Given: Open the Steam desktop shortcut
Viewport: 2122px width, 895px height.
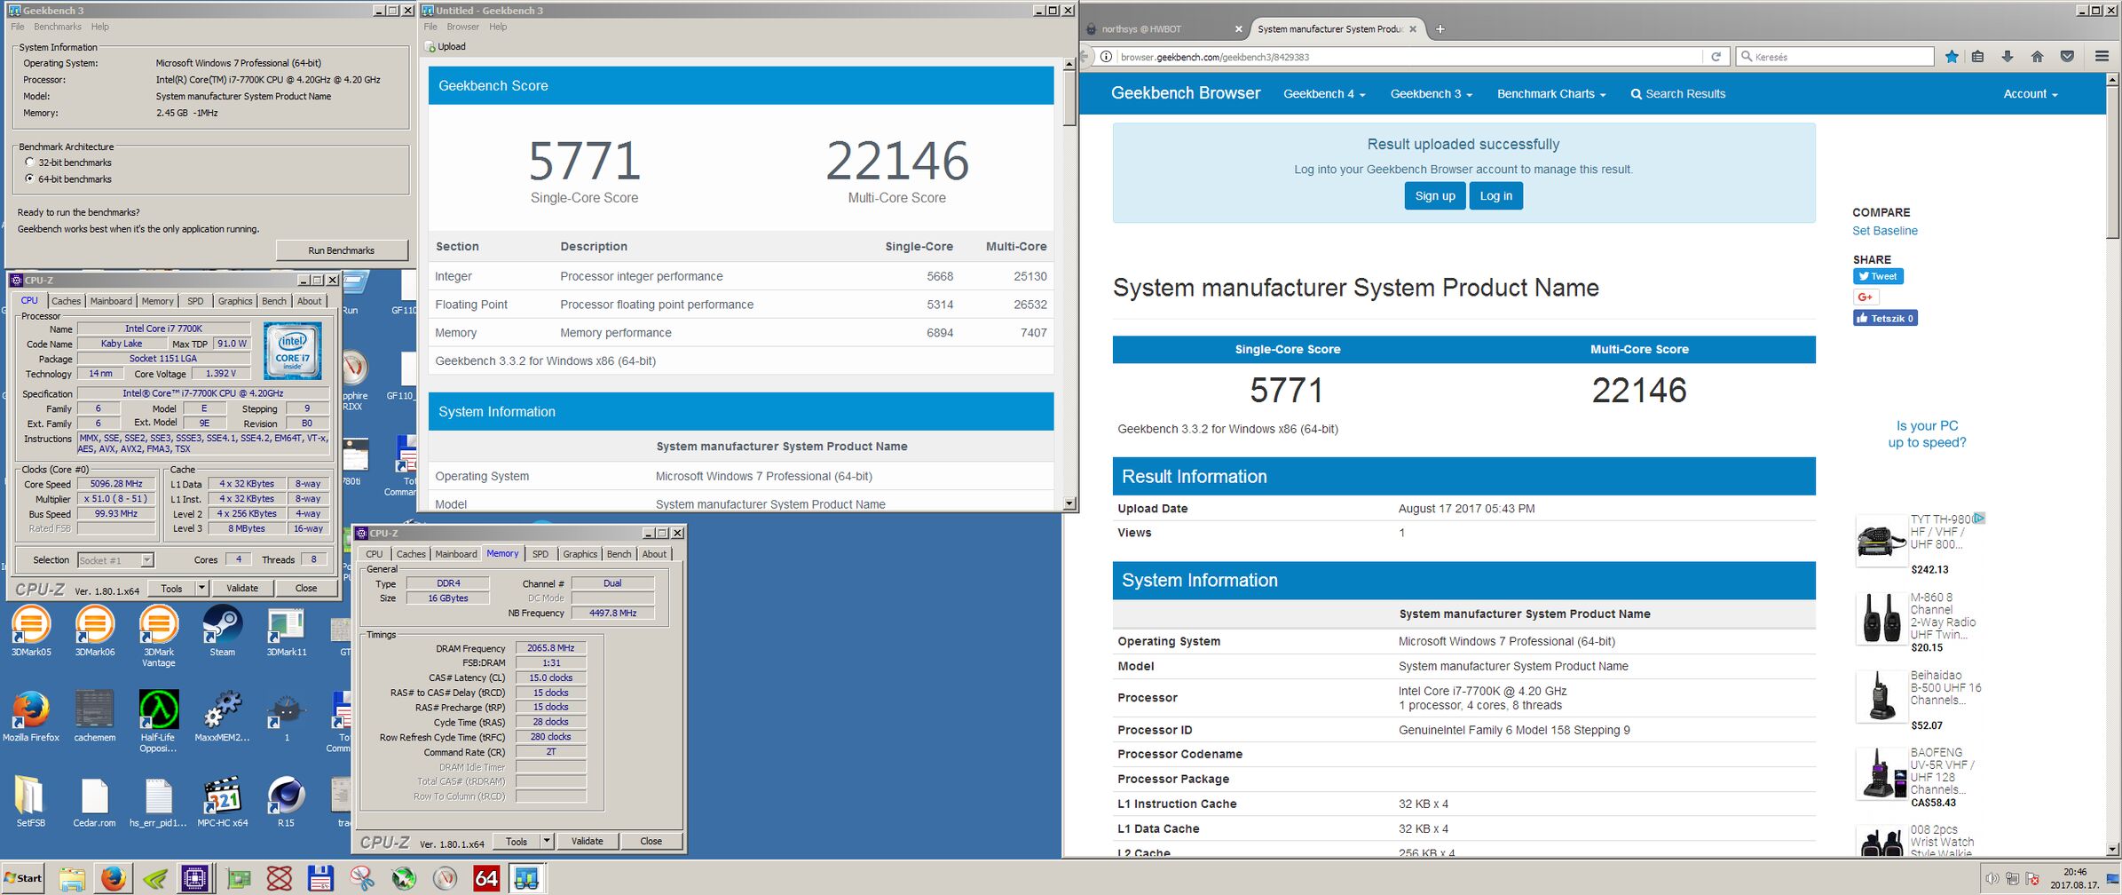Looking at the screenshot, I should coord(223,631).
